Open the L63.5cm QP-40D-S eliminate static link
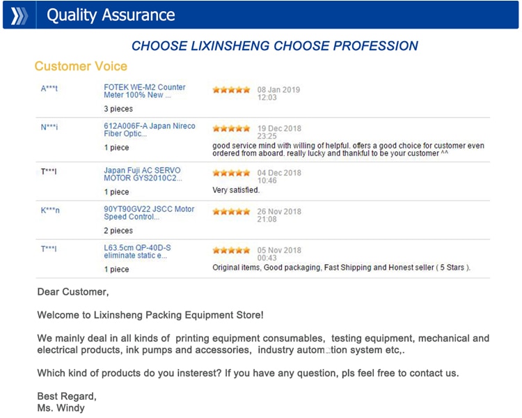This screenshot has width=522, height=418. tap(137, 251)
